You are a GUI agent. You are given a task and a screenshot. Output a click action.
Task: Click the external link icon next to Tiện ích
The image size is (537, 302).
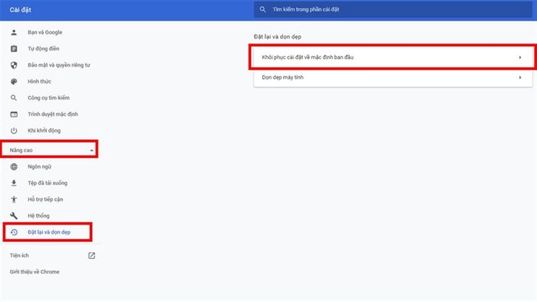point(91,255)
